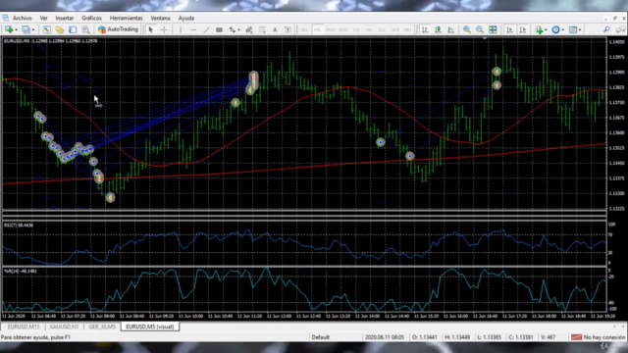The height and width of the screenshot is (353, 628).
Task: Switch timeframe to M30
Action: point(343,29)
